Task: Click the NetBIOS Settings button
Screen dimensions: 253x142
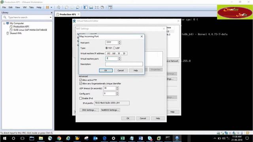Action: tap(110, 110)
